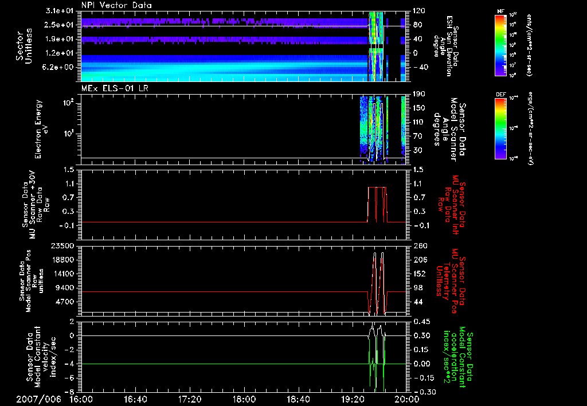Click the NPI sector spectrogram plot
Image resolution: width=587 pixels, height=406 pixels.
(x=243, y=46)
